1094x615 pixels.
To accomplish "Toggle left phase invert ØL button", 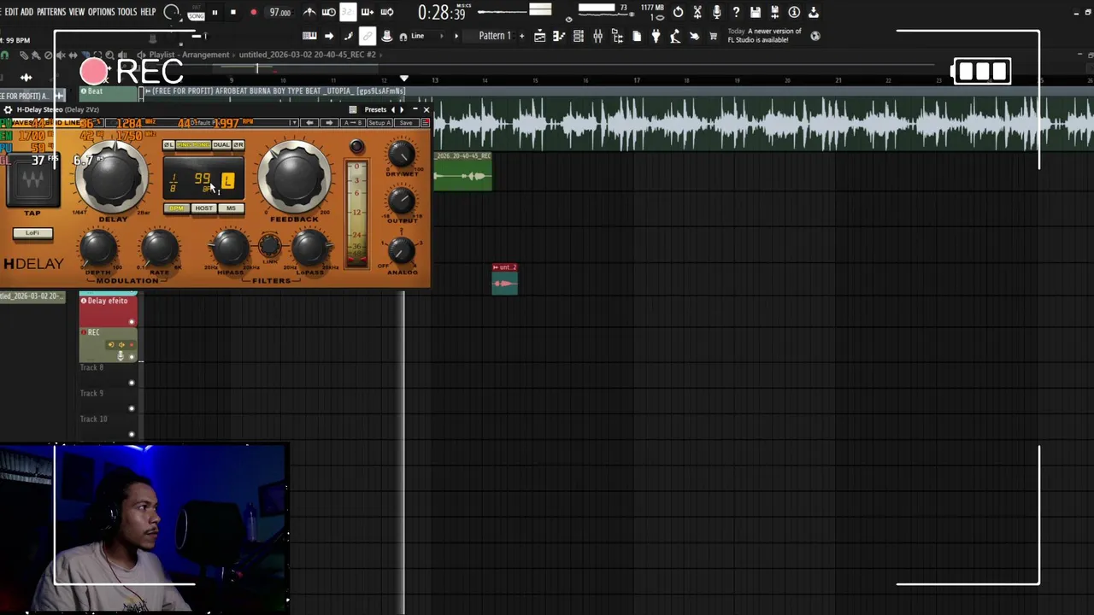I will tap(168, 145).
